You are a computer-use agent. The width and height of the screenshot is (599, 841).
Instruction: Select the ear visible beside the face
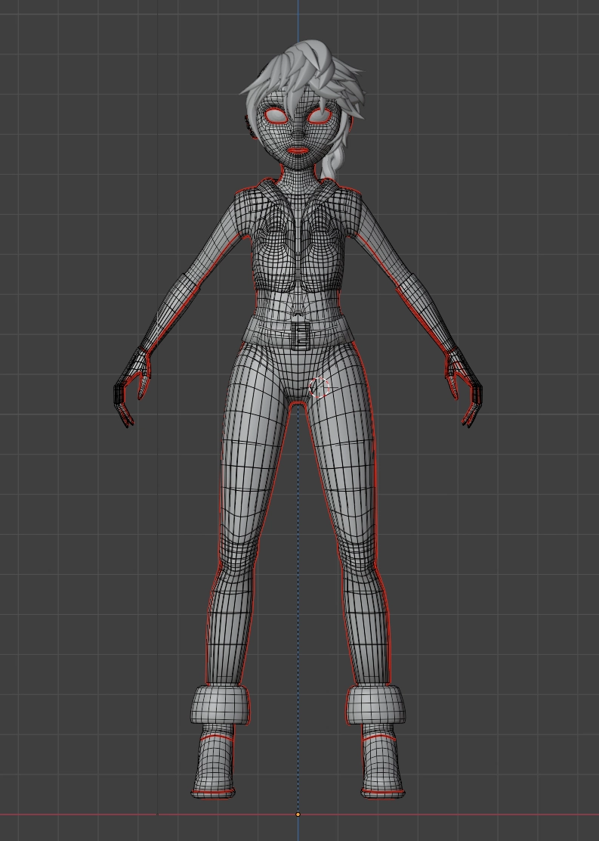(x=251, y=129)
